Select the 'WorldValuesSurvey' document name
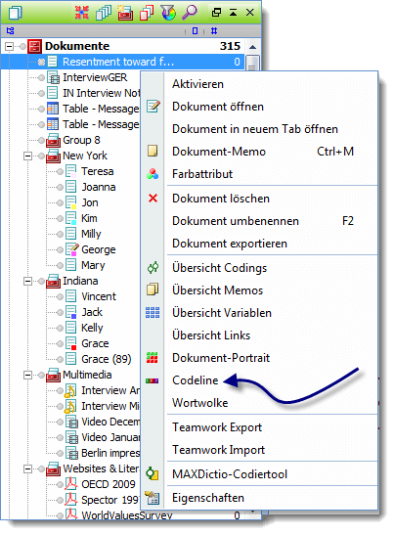This screenshot has width=394, height=535. pyautogui.click(x=126, y=515)
